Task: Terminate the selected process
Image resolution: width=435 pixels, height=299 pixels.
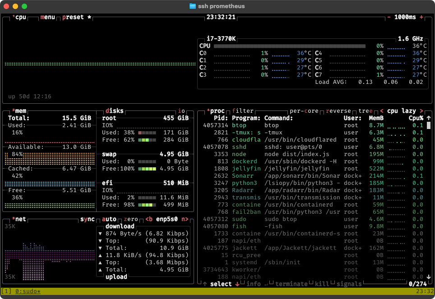Action: (292, 284)
